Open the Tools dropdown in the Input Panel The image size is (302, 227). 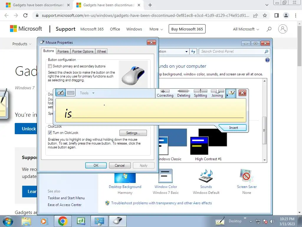click(x=87, y=93)
